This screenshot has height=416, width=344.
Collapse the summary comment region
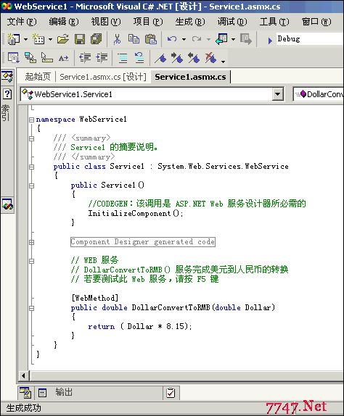pos(31,138)
